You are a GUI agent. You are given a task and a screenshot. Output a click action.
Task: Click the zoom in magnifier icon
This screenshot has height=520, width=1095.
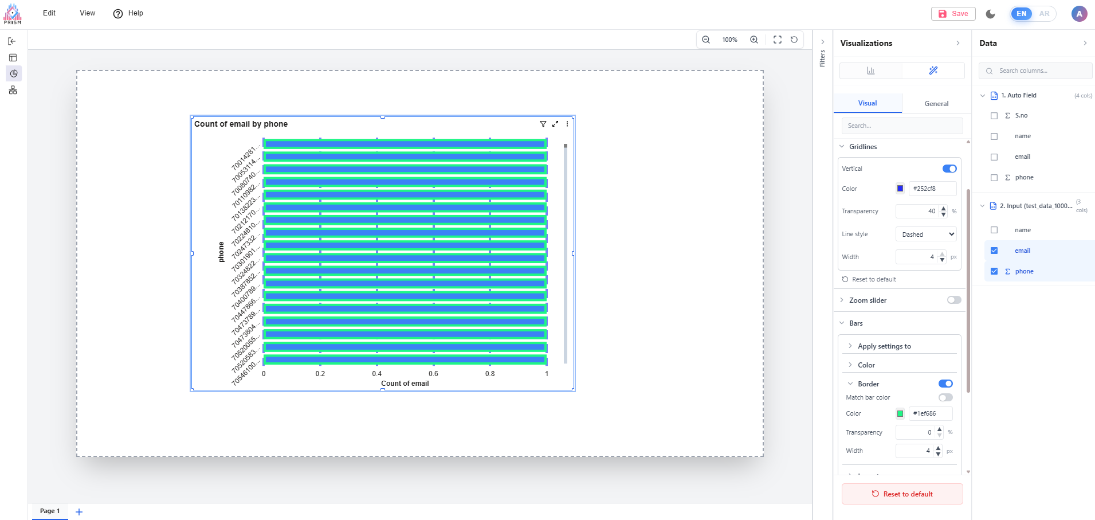(x=754, y=40)
